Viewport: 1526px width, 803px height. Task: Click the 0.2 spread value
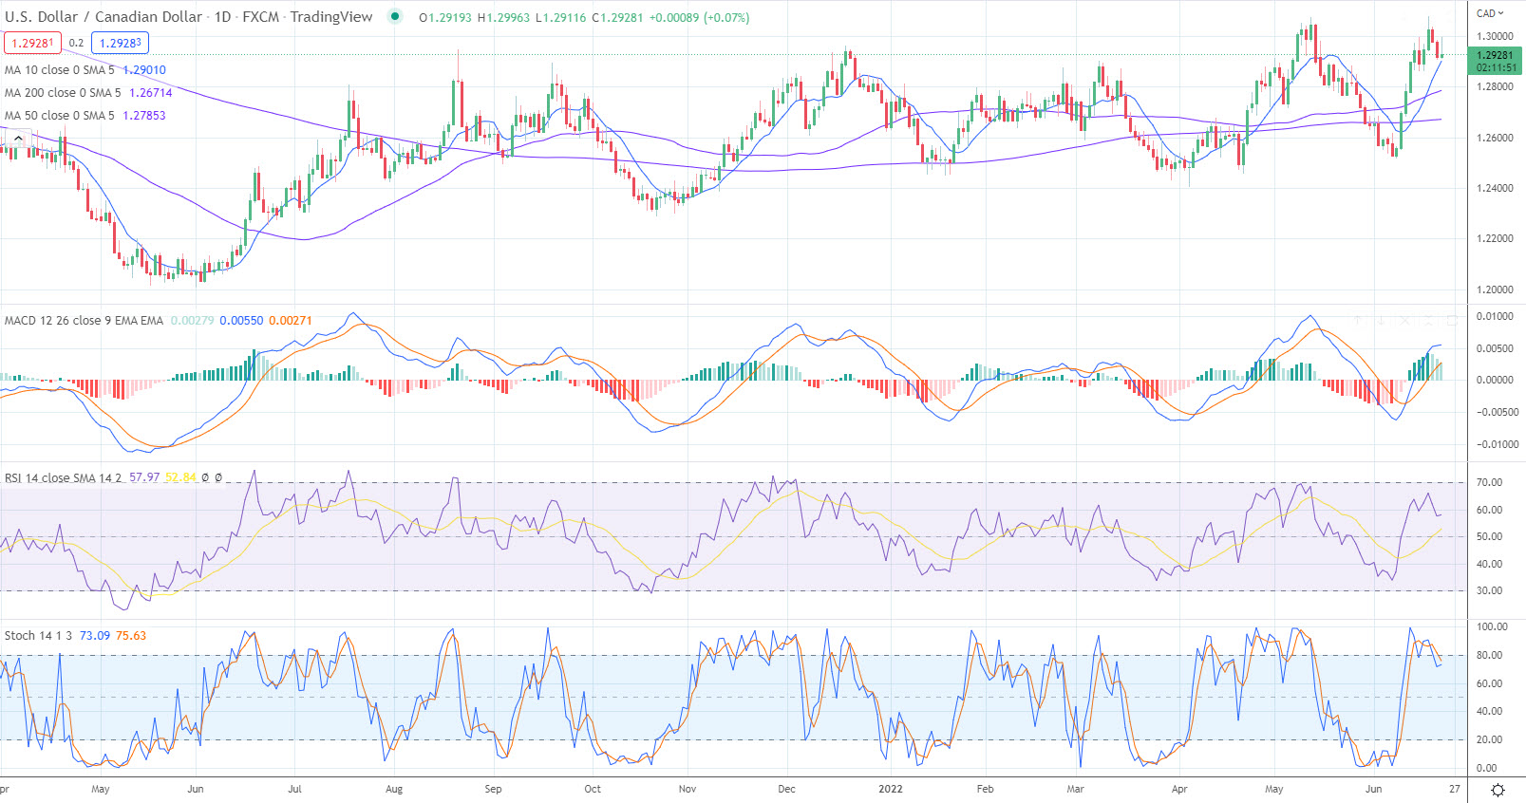tap(76, 43)
